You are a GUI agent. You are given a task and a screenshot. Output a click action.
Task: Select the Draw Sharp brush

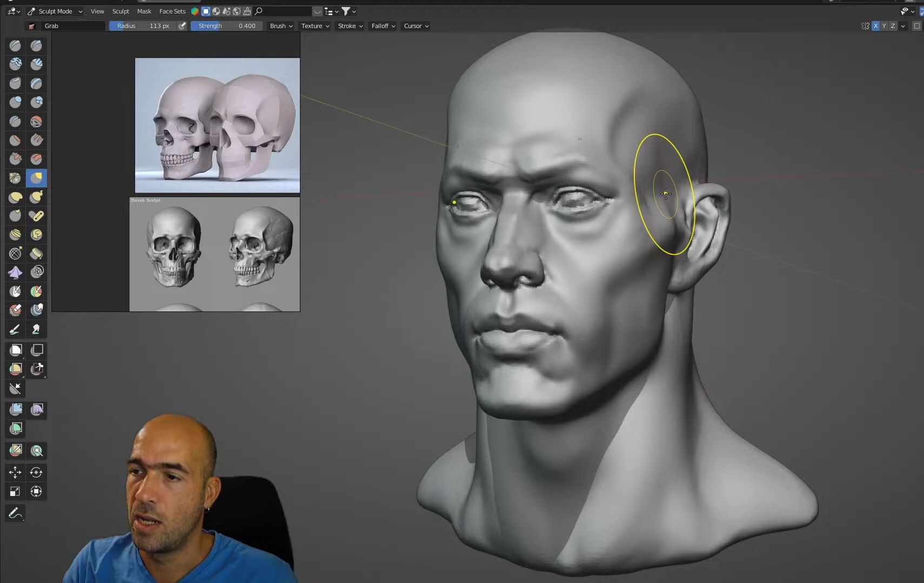point(36,46)
